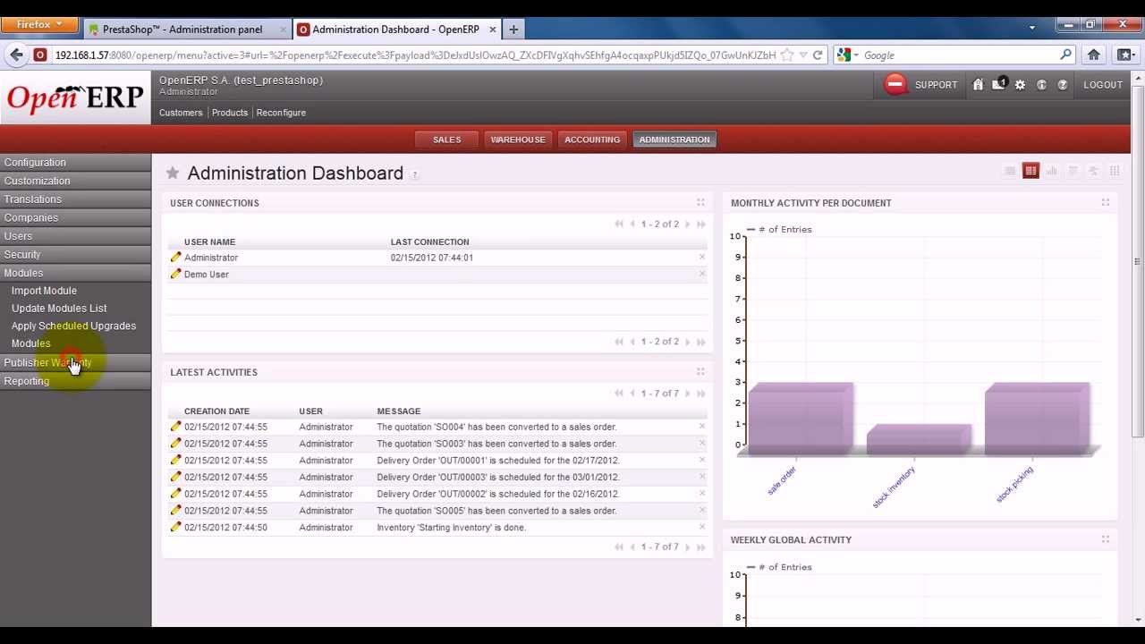Open Users sidebar section
The image size is (1145, 644).
(x=75, y=236)
